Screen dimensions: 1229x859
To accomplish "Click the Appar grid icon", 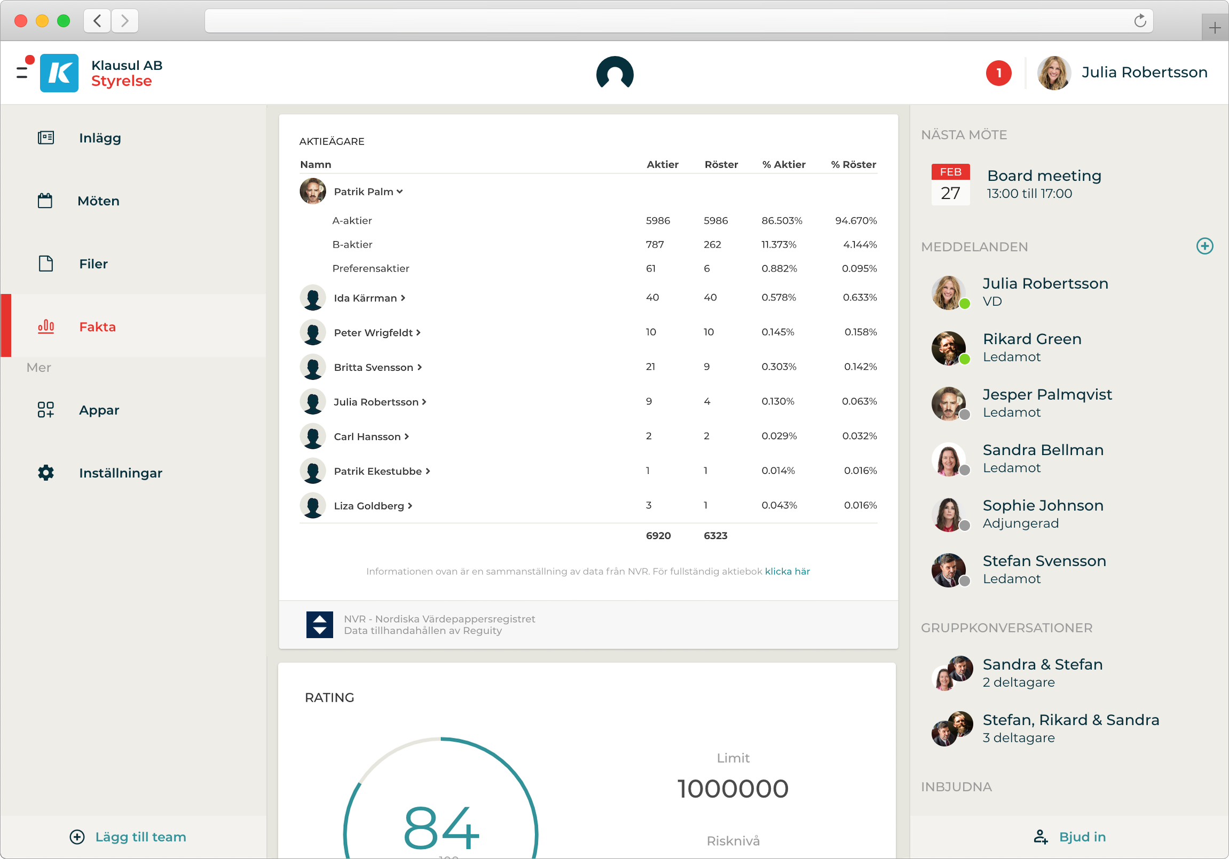I will point(46,410).
